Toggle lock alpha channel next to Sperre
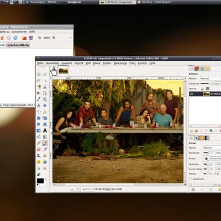221x221 pixels. coord(208,88)
